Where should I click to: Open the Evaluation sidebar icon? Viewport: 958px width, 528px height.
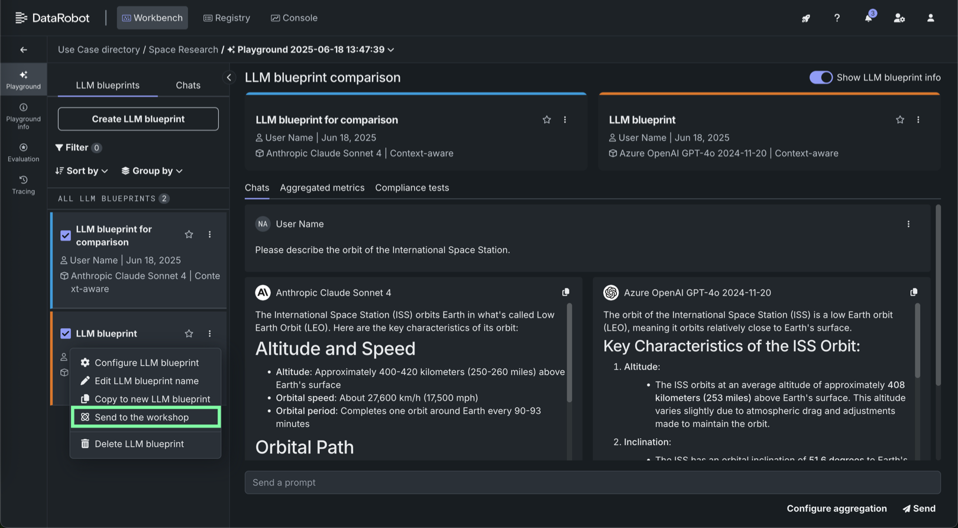tap(23, 152)
